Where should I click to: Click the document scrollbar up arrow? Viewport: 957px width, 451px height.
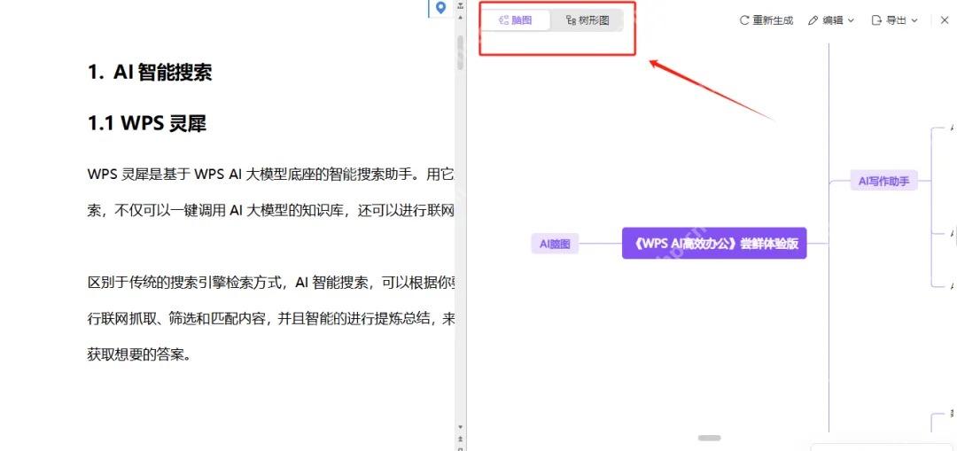pyautogui.click(x=460, y=18)
